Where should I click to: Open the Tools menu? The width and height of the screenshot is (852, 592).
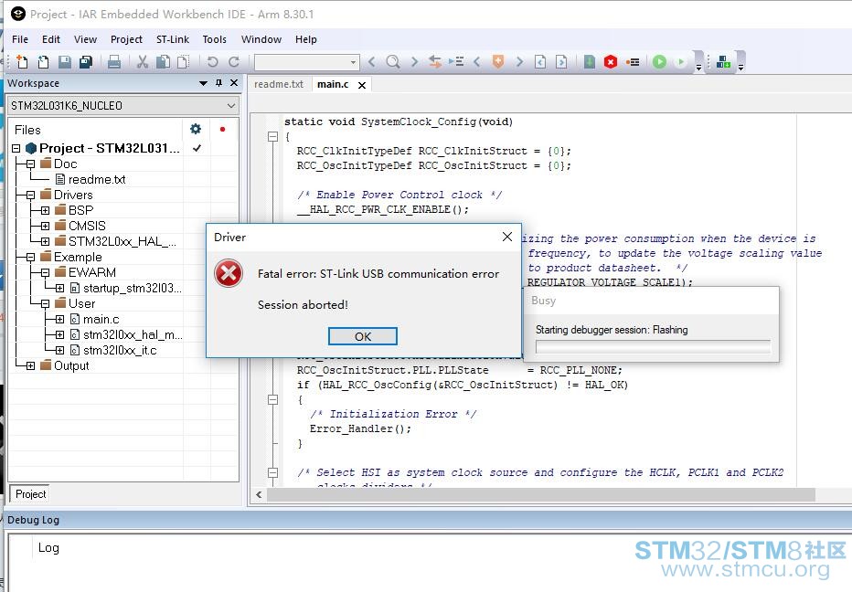coord(214,39)
